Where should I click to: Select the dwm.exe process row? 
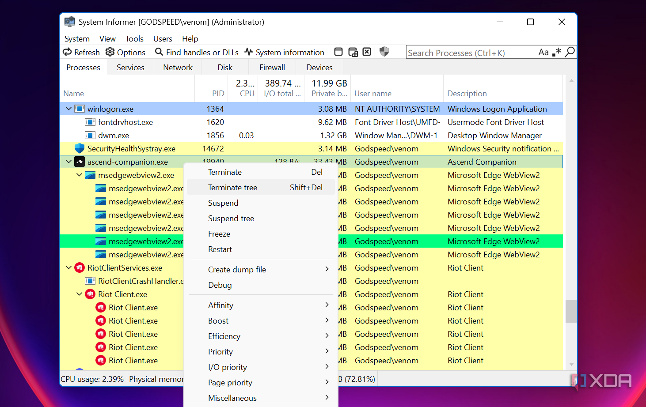312,135
